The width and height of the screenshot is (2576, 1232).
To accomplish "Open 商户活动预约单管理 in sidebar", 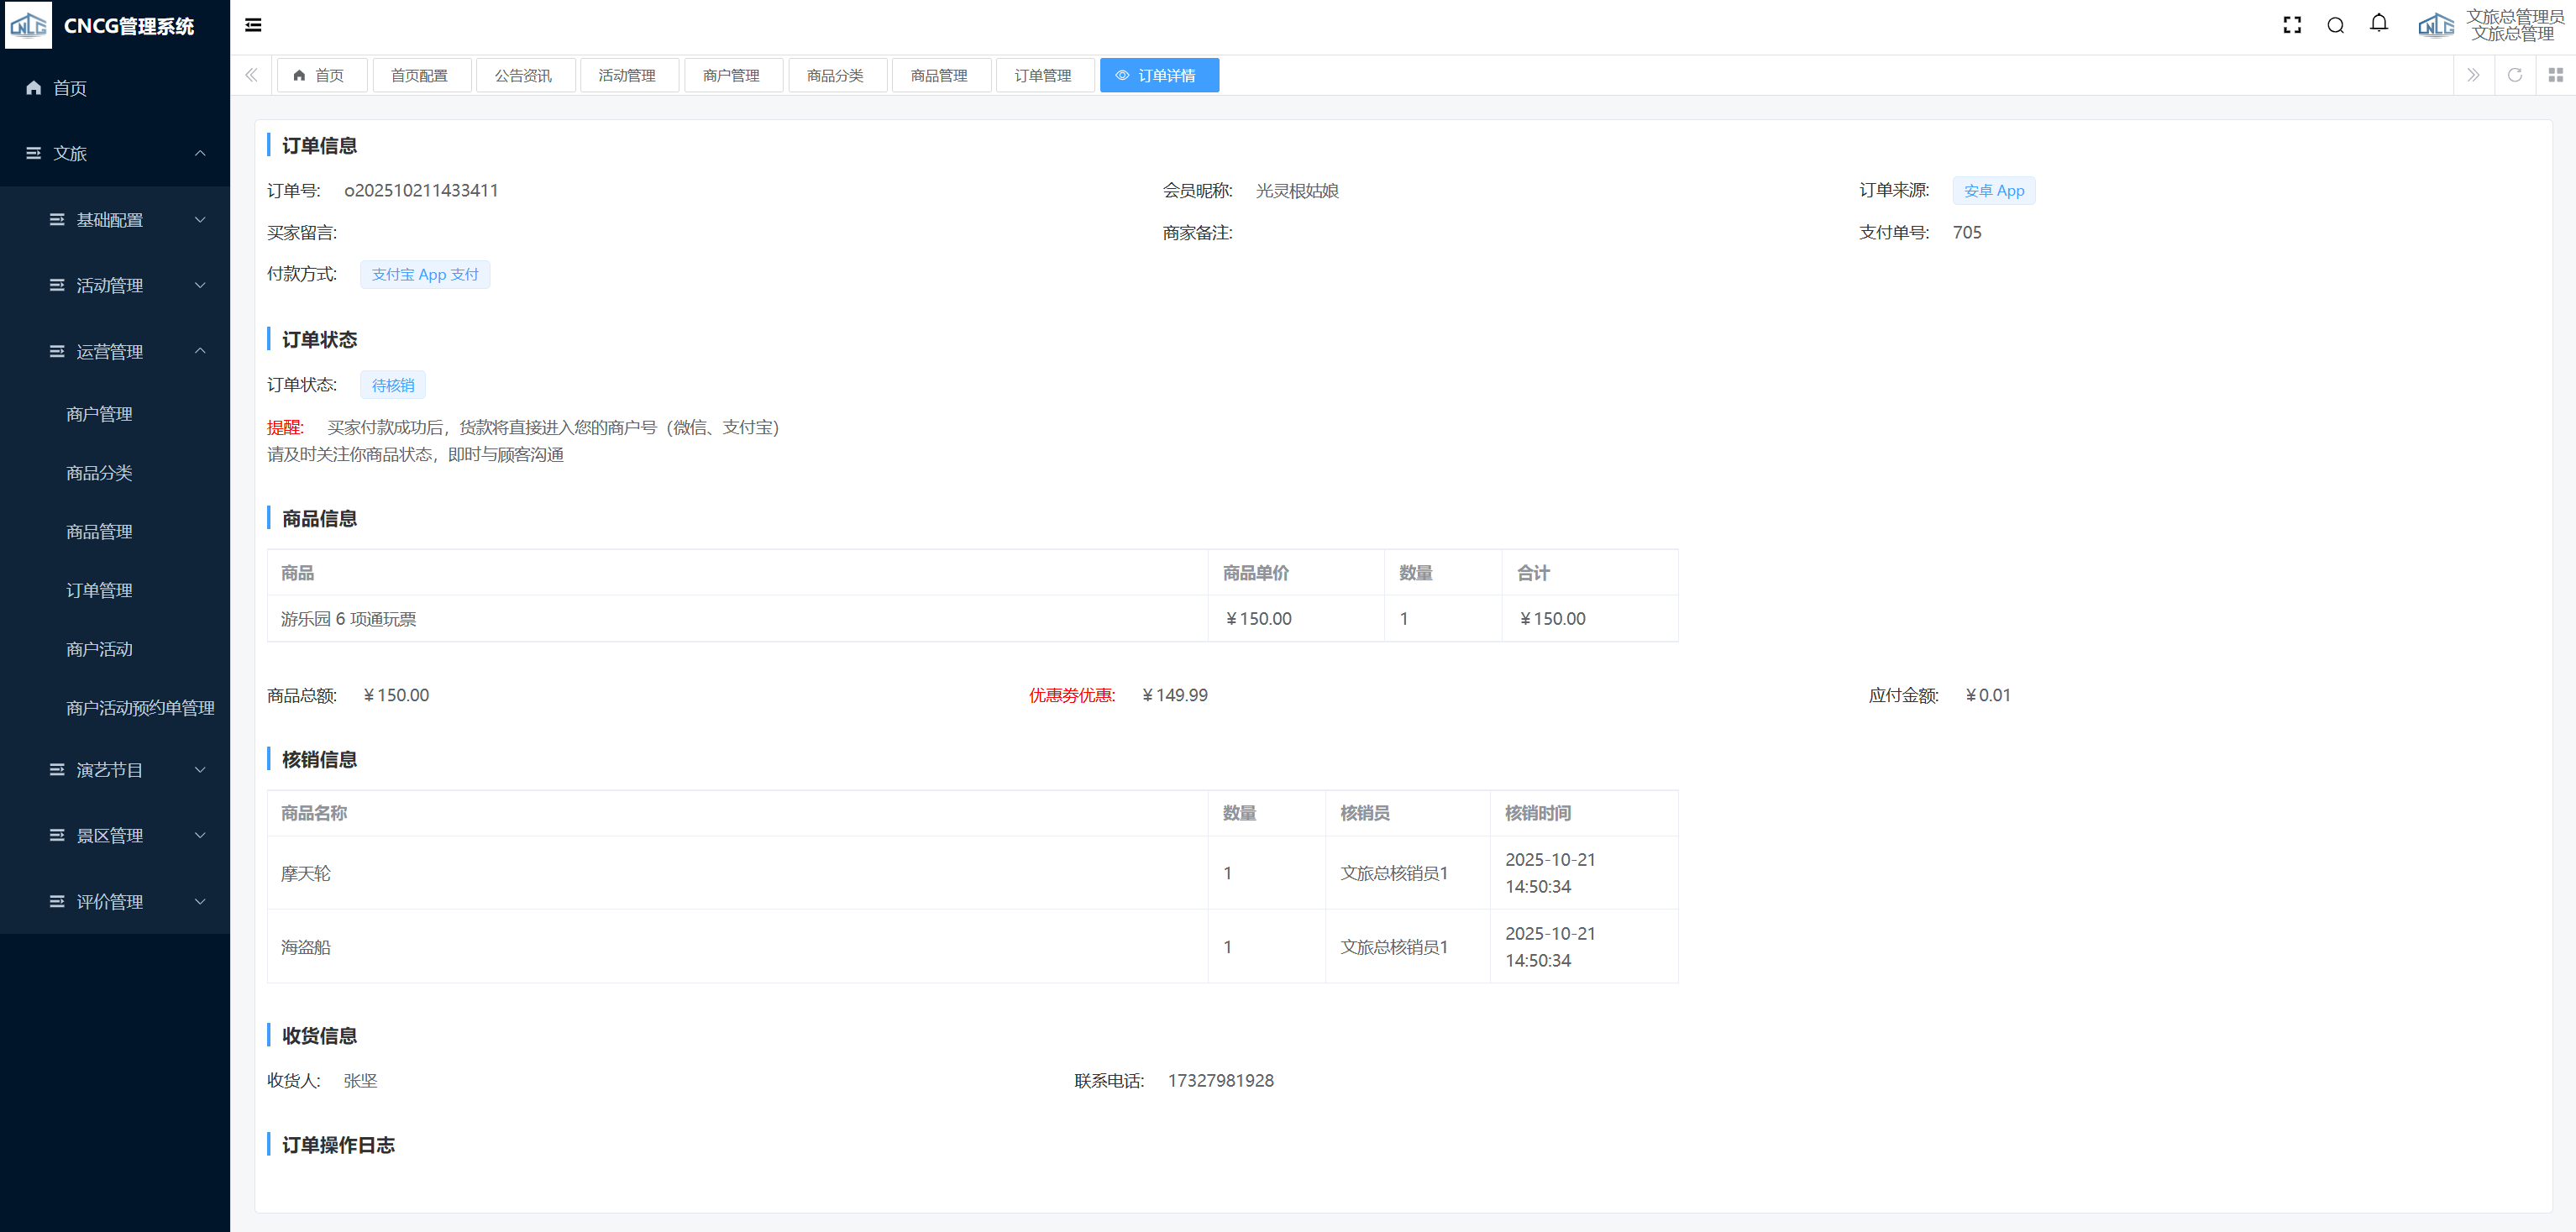I will click(140, 708).
